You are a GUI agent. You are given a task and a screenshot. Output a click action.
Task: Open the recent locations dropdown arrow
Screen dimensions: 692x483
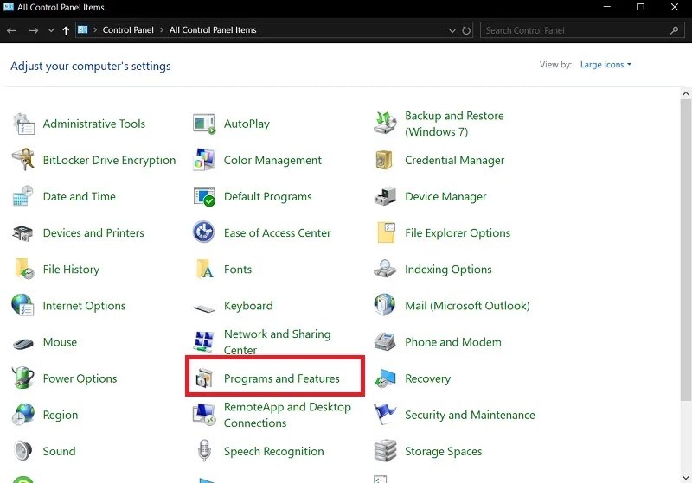pos(51,30)
